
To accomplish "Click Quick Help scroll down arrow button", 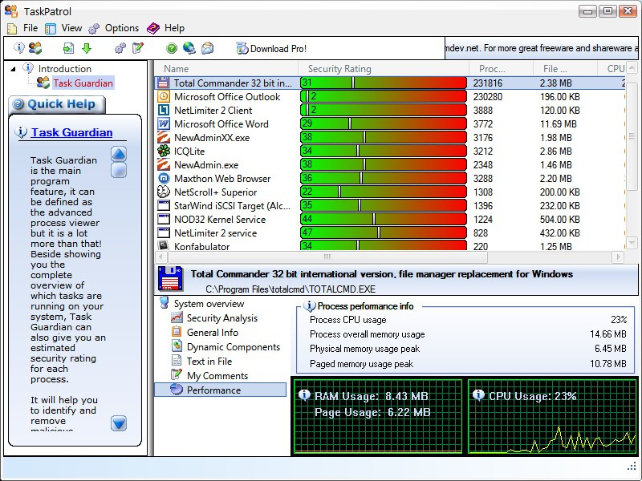I will click(119, 423).
